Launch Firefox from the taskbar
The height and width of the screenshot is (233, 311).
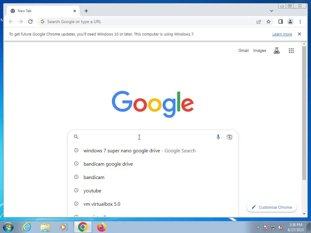(101, 227)
